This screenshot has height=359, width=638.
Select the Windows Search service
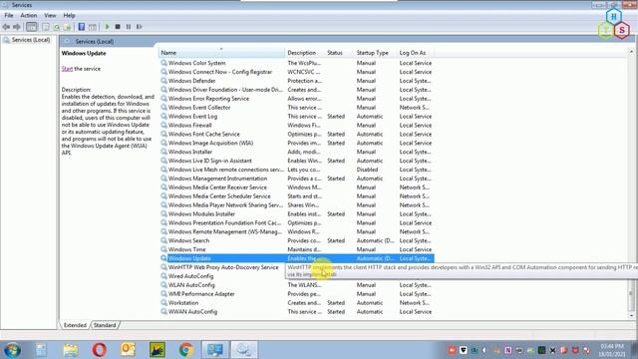pyautogui.click(x=188, y=241)
